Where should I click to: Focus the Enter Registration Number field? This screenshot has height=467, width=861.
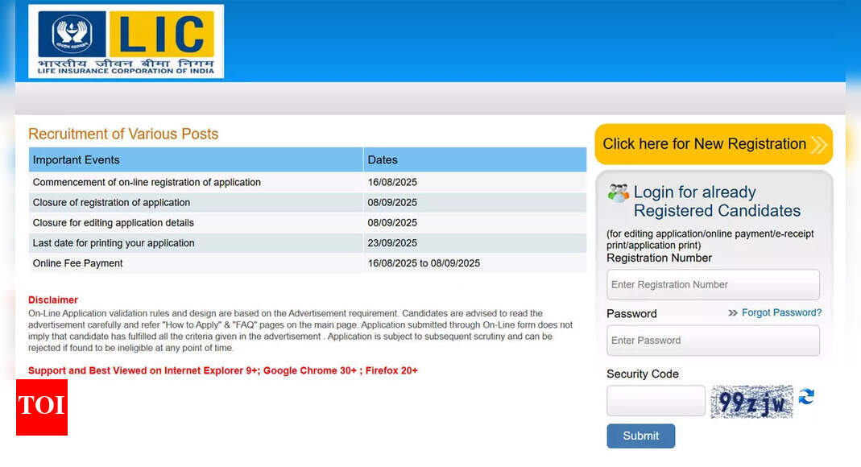click(x=714, y=285)
